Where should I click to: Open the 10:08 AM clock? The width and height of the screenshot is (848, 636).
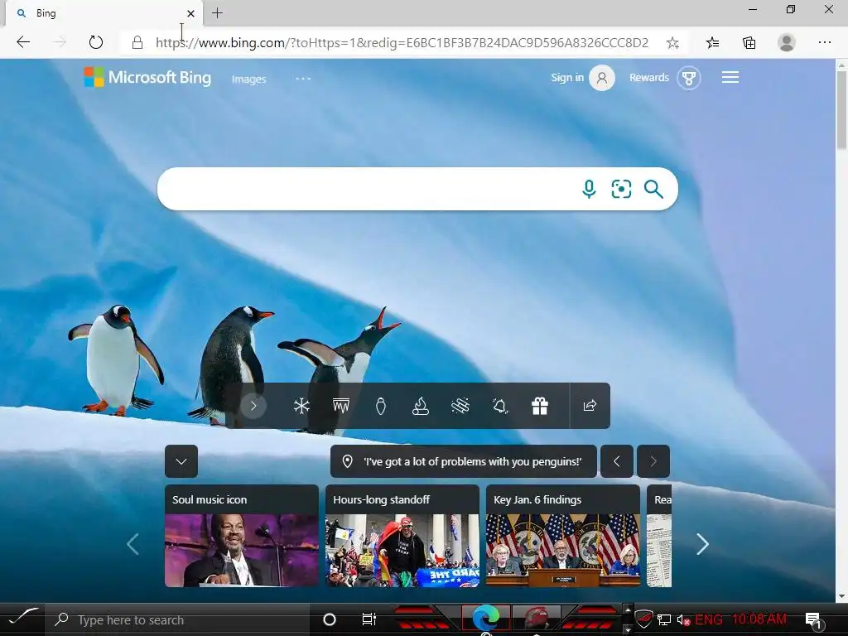pos(759,619)
